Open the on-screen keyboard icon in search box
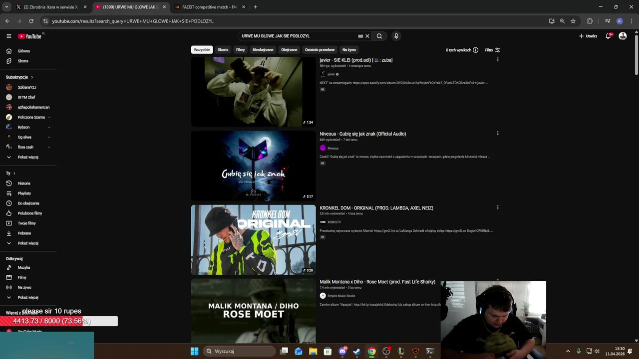Image resolution: width=639 pixels, height=359 pixels. click(360, 36)
